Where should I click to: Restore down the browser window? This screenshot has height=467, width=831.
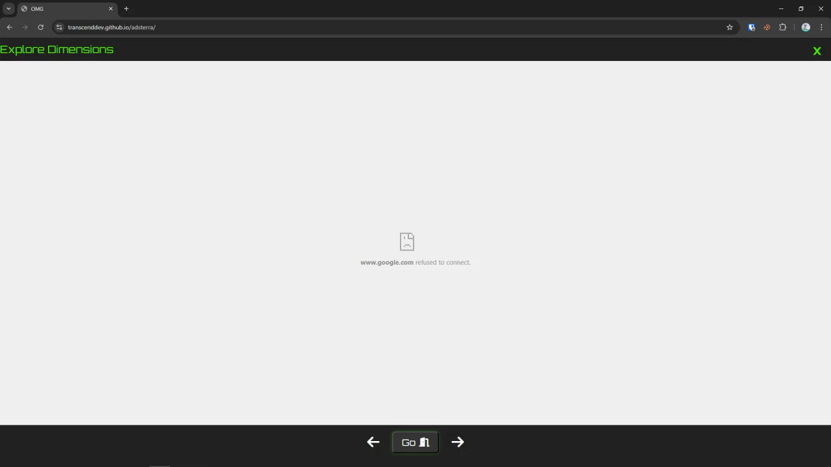click(x=800, y=9)
